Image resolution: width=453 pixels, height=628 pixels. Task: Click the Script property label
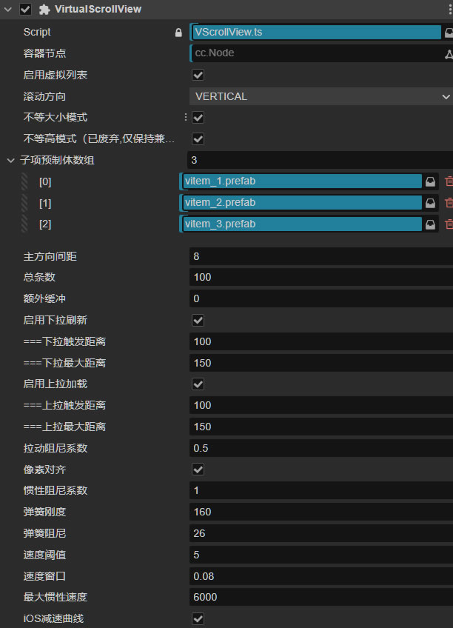37,32
